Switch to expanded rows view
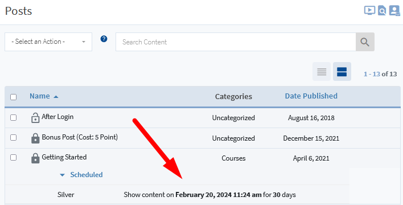Screen dimensions: 403x205 [342, 72]
